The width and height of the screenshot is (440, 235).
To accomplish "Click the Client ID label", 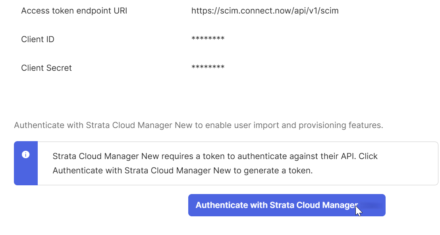I will pos(38,39).
